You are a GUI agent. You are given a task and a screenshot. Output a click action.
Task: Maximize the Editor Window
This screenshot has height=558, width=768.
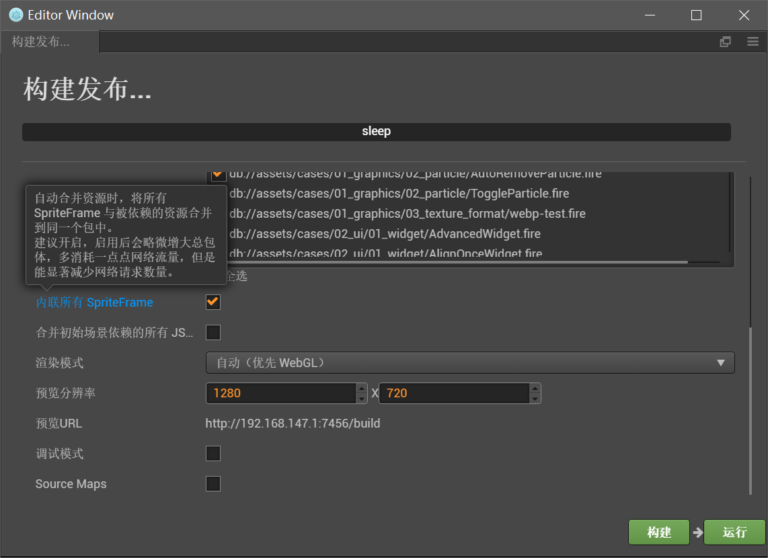(x=696, y=15)
